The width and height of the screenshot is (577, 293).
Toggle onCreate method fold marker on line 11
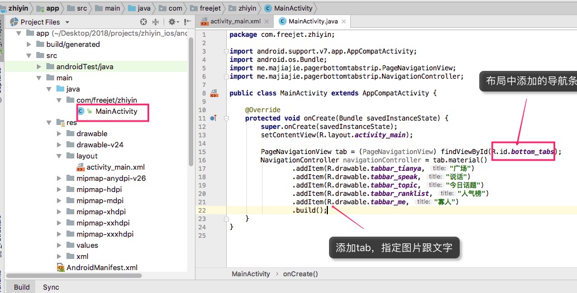tap(227, 118)
